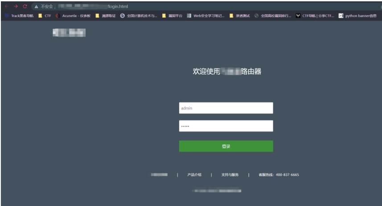The image size is (382, 206).
Task: Open the python banner信息 bookmark
Action: tap(357, 16)
